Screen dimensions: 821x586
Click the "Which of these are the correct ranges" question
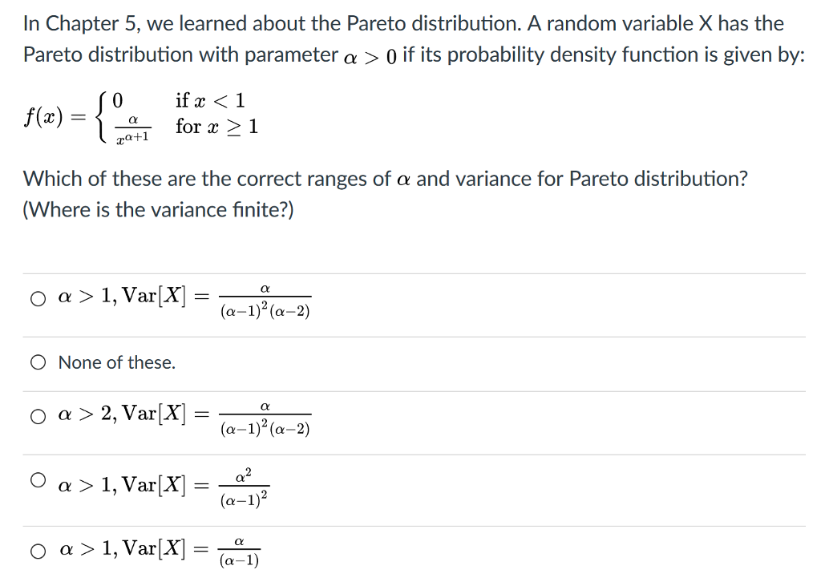(385, 178)
